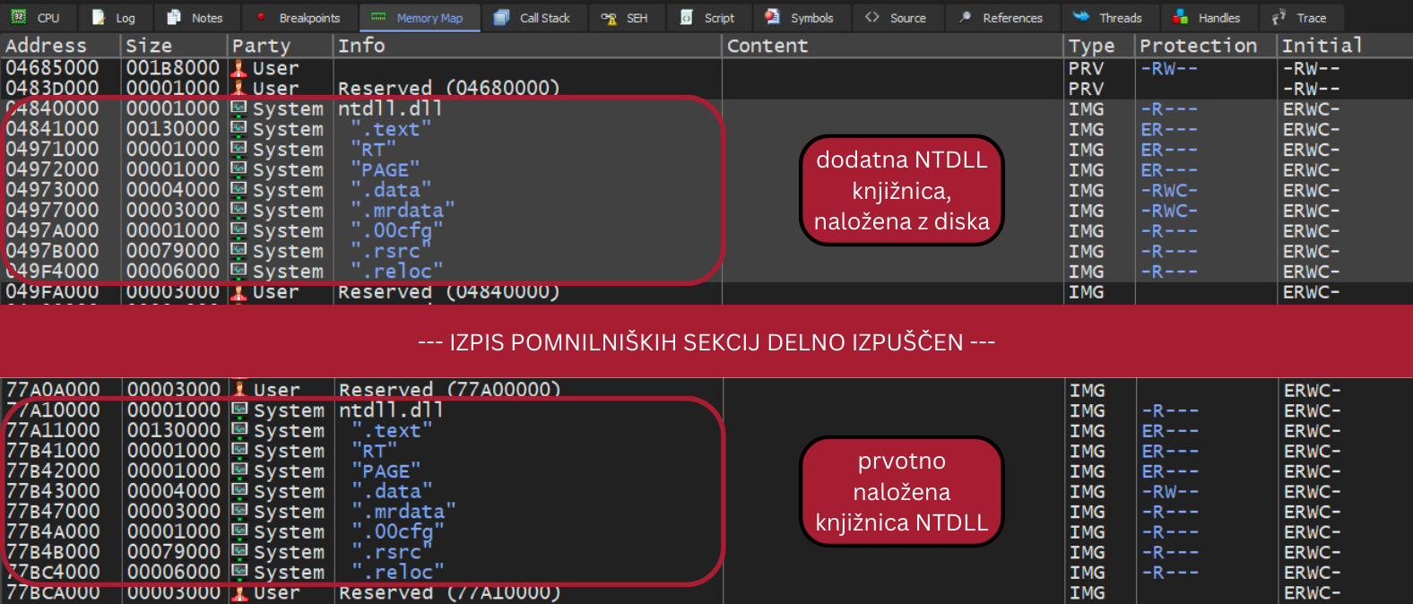Sort by the Address column header

(47, 46)
